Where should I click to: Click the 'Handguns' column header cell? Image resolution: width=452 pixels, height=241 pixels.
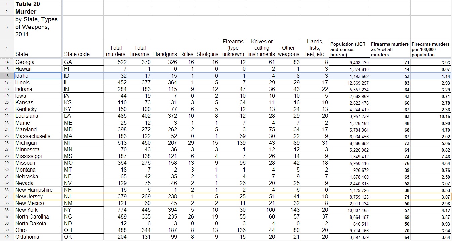click(x=165, y=54)
